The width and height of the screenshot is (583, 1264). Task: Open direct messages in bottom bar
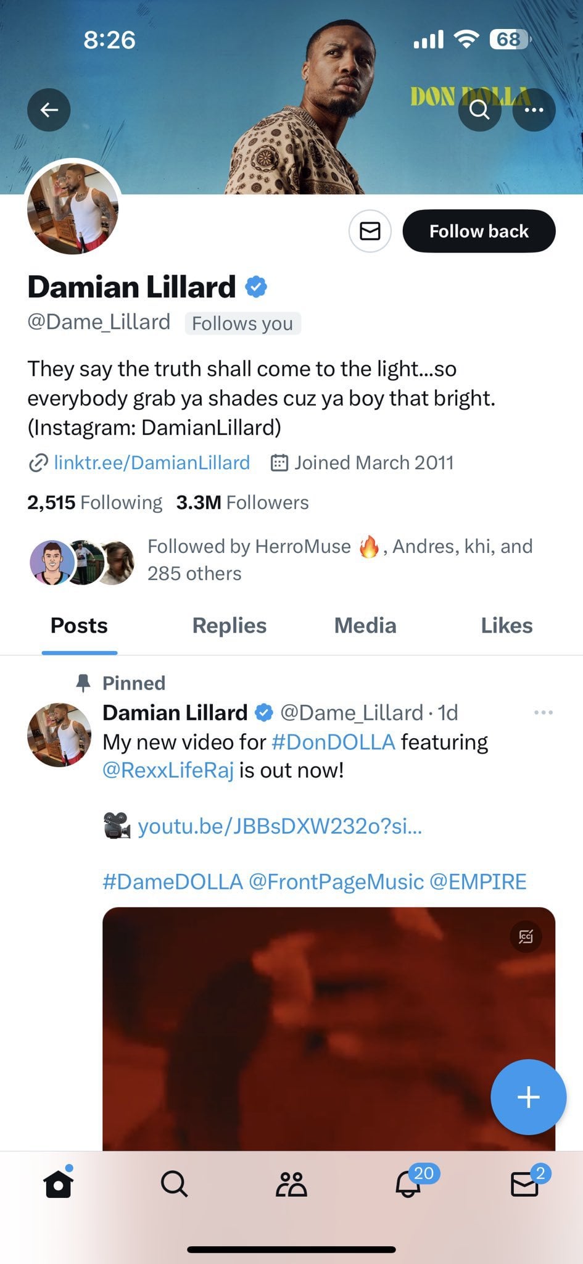point(525,1184)
